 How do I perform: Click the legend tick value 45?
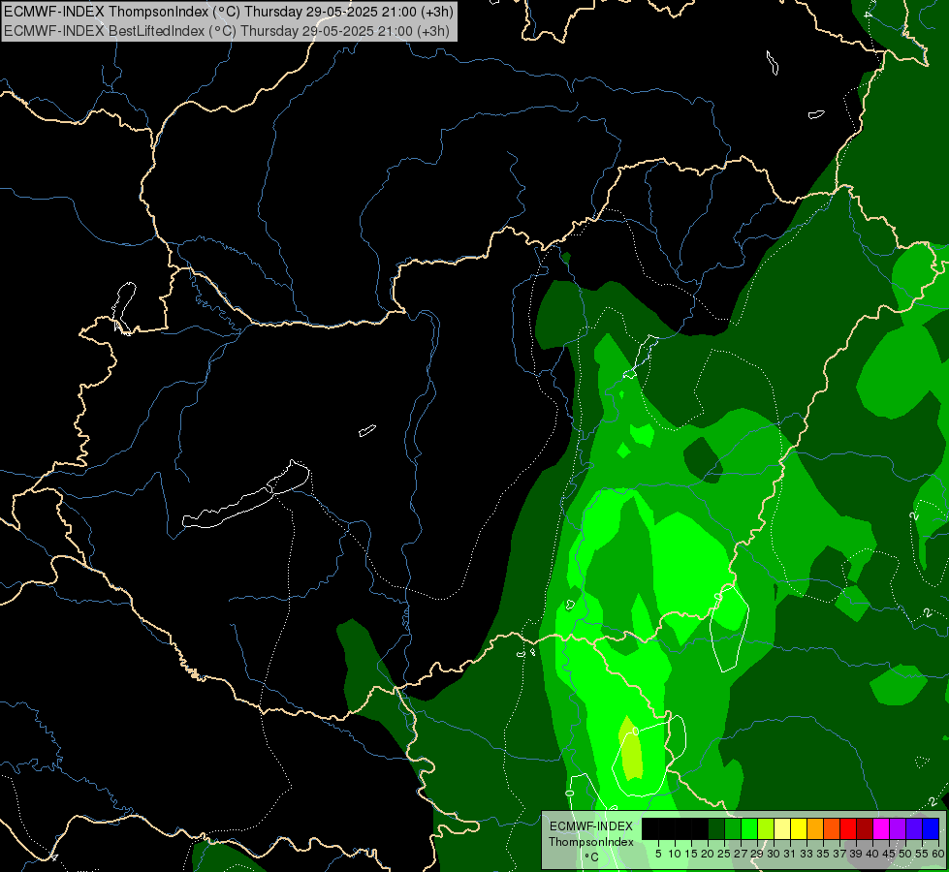click(889, 854)
